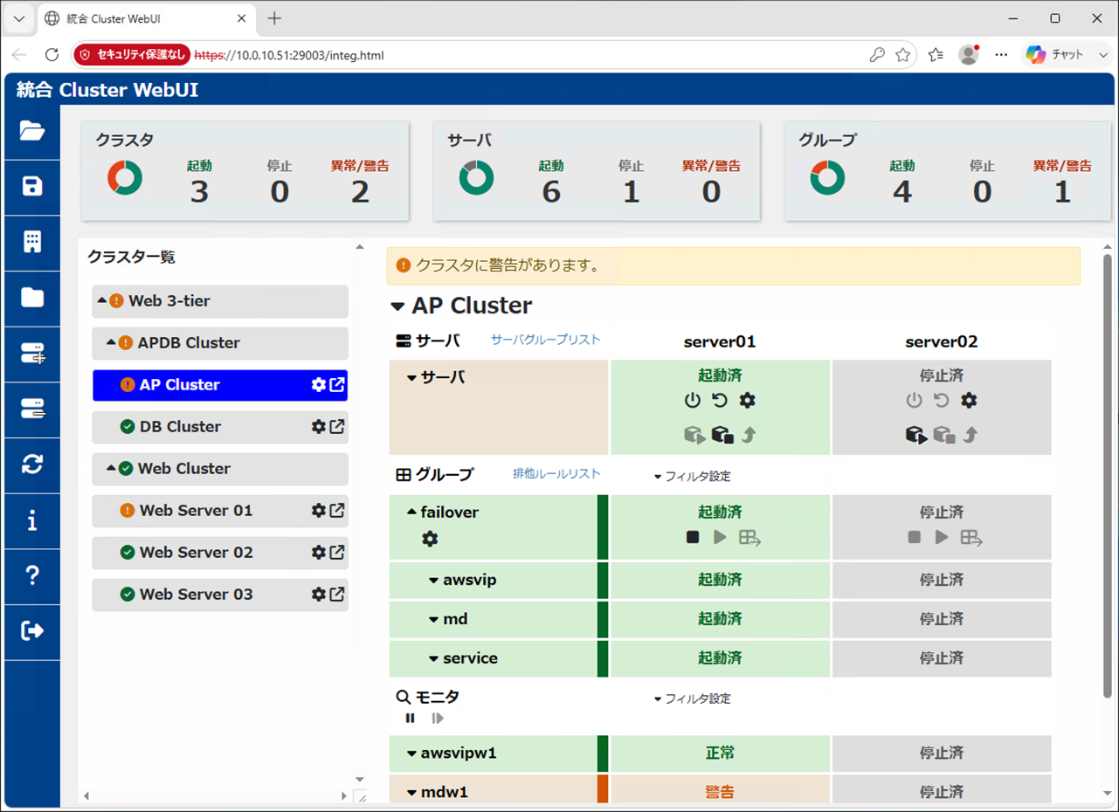Click move group icon for server01 failover
The height and width of the screenshot is (812, 1119).
(749, 538)
